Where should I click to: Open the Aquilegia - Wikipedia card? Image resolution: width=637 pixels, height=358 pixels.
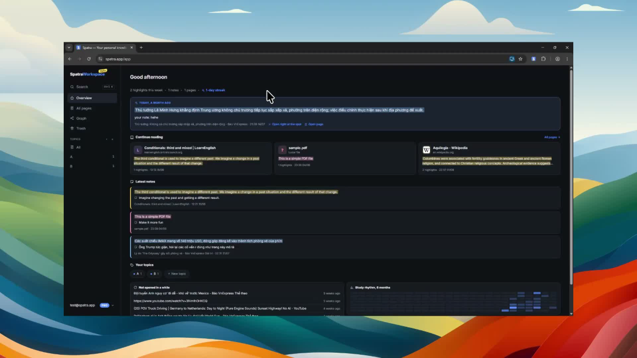click(x=489, y=158)
